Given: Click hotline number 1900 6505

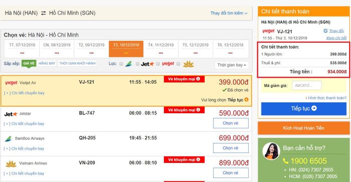Looking at the screenshot, I should point(309,161).
